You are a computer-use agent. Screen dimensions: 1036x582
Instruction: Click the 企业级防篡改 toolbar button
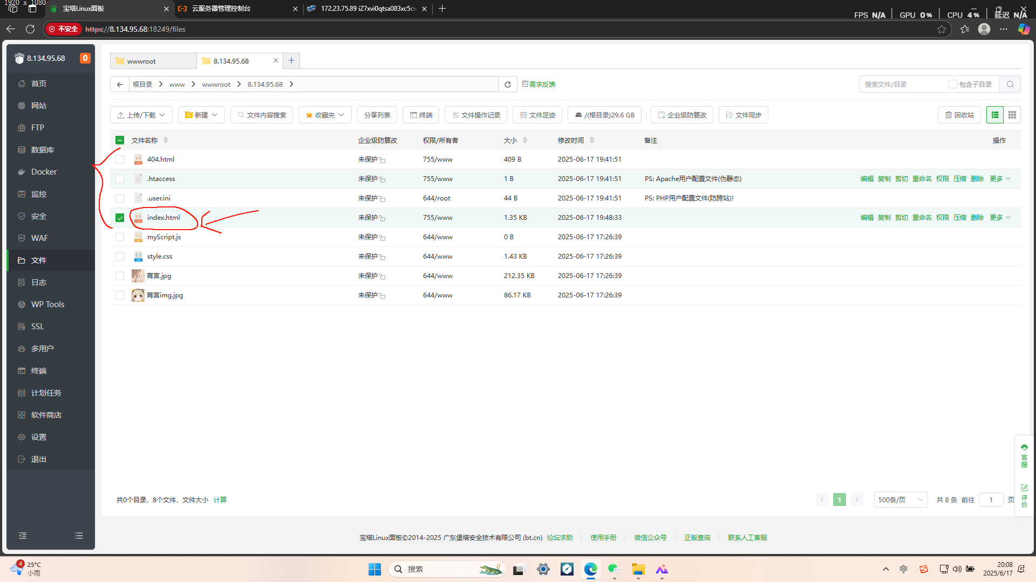(x=682, y=115)
